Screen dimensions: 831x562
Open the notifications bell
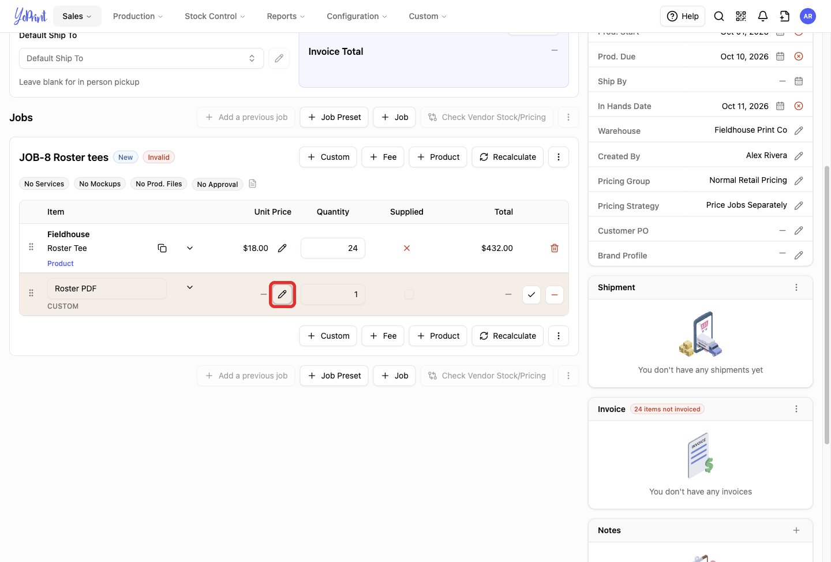pyautogui.click(x=763, y=16)
